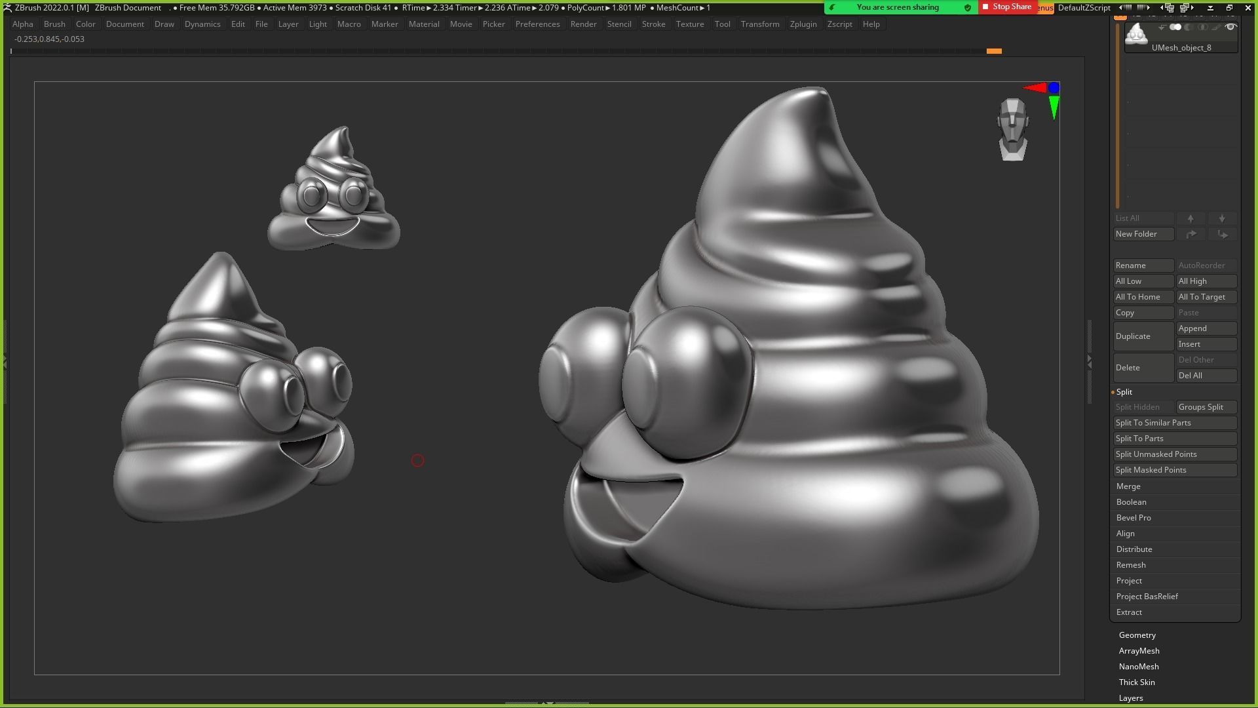1258x708 pixels.
Task: Open the Material menu
Action: 424,24
